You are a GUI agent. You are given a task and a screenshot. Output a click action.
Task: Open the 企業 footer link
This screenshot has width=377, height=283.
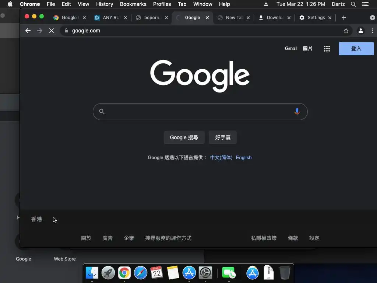129,238
